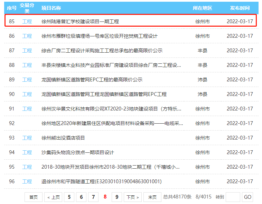Open 丰县宋楼镇木业科技产业园标准厂房 project row 88
The width and height of the screenshot is (262, 204).
coord(111,65)
